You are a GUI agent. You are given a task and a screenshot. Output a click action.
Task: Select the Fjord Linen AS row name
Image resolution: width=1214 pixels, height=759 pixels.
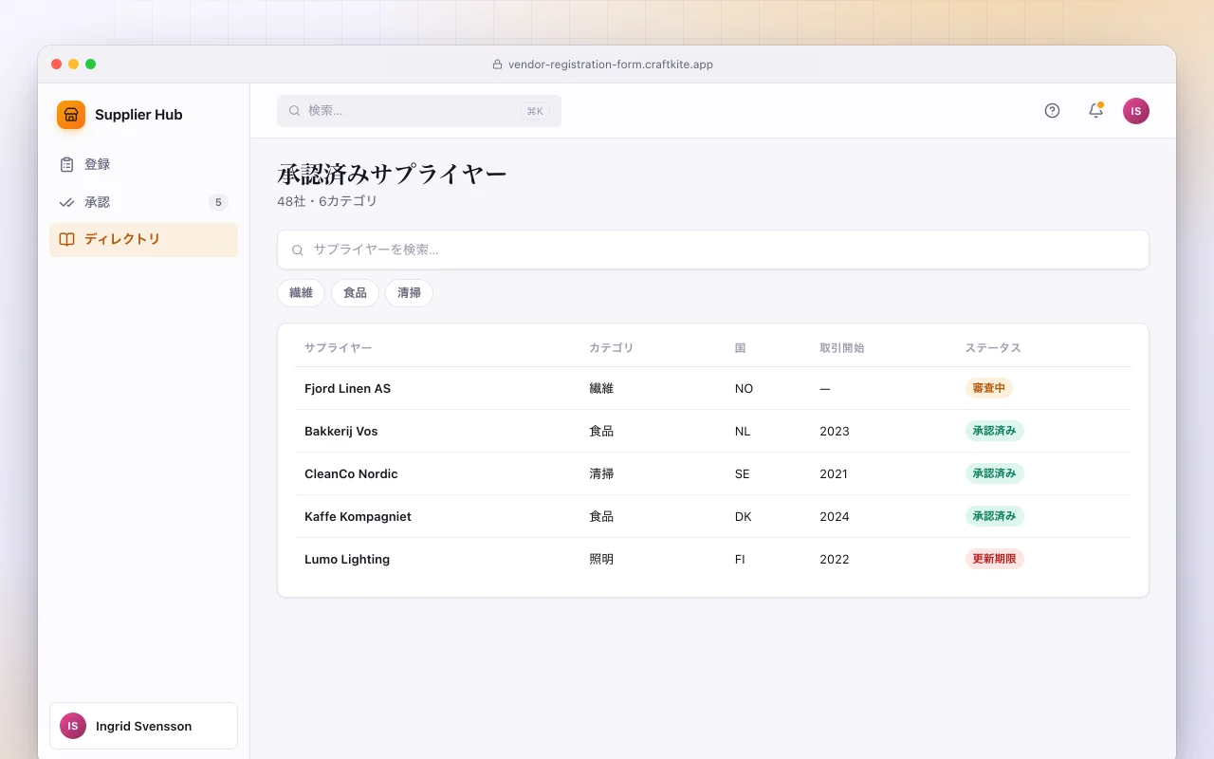tap(347, 388)
